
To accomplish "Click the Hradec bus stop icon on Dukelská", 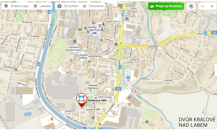I will click(x=206, y=33).
